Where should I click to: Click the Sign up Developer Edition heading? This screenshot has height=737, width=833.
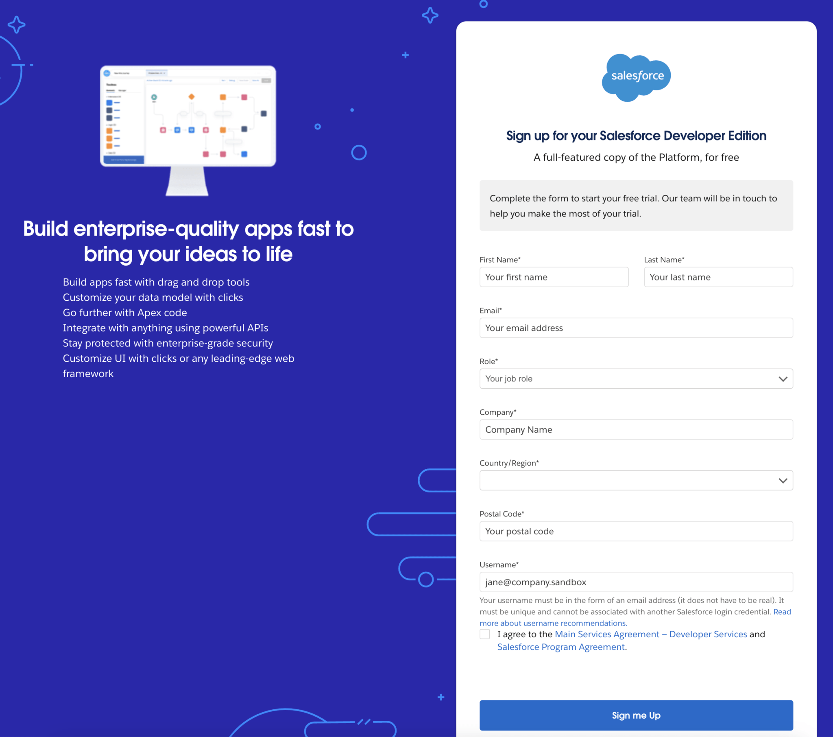(x=636, y=136)
